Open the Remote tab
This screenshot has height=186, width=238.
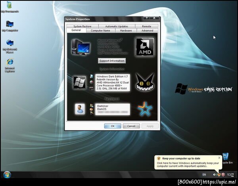[x=146, y=26]
